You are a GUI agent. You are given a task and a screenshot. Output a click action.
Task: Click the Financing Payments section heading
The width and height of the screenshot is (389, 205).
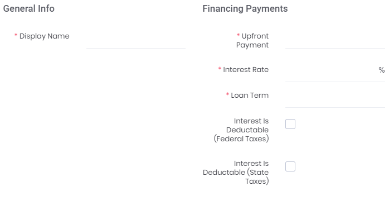point(245,9)
